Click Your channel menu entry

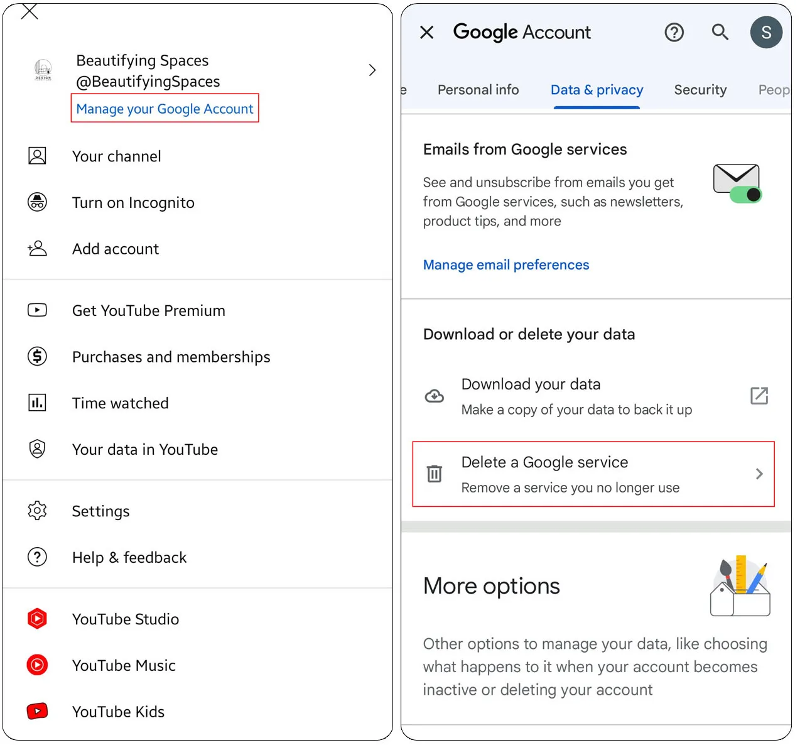(x=116, y=156)
